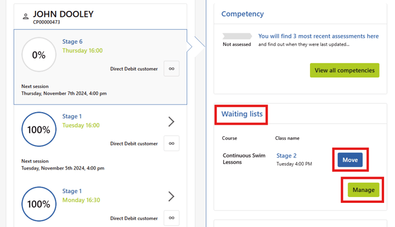Open Stage 2 waiting list class link
The height and width of the screenshot is (227, 395).
pos(286,156)
